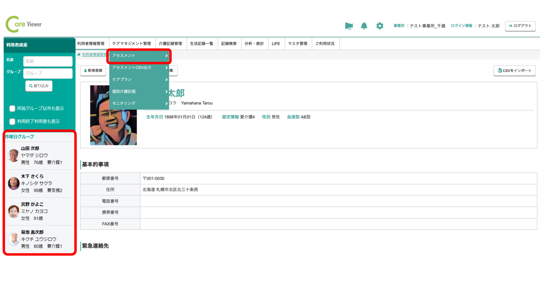Select 木下 さくら's avatar photo
The width and height of the screenshot is (542, 285).
14,184
